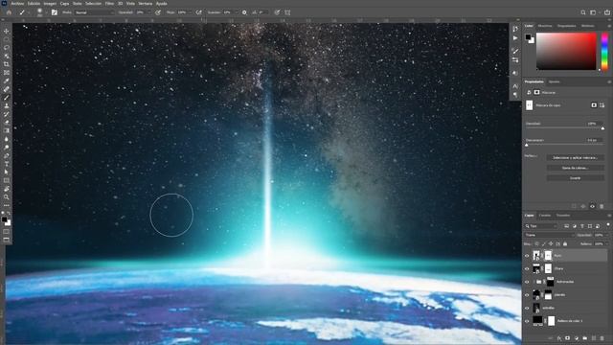Open the layer filter type dropdown
The height and width of the screenshot is (345, 613).
tap(541, 226)
